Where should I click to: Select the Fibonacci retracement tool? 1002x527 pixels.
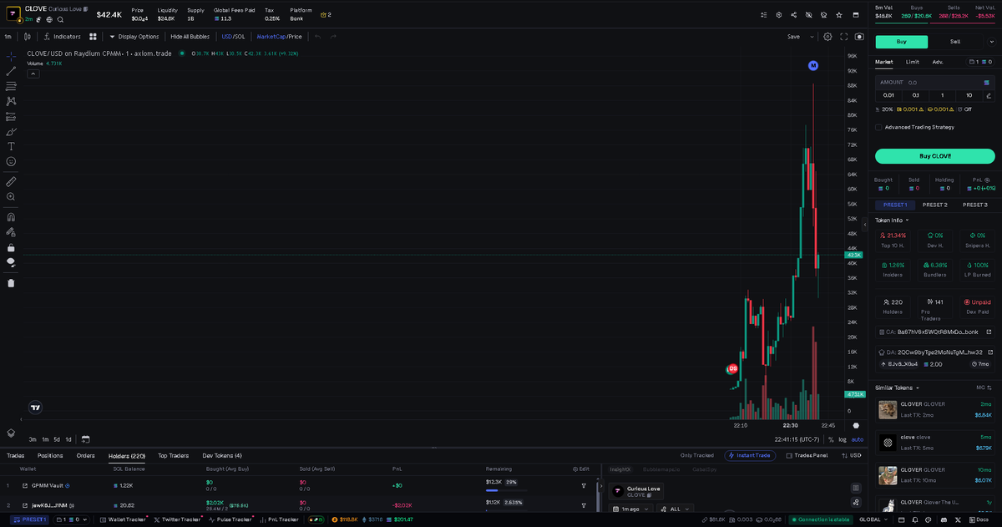pyautogui.click(x=11, y=86)
